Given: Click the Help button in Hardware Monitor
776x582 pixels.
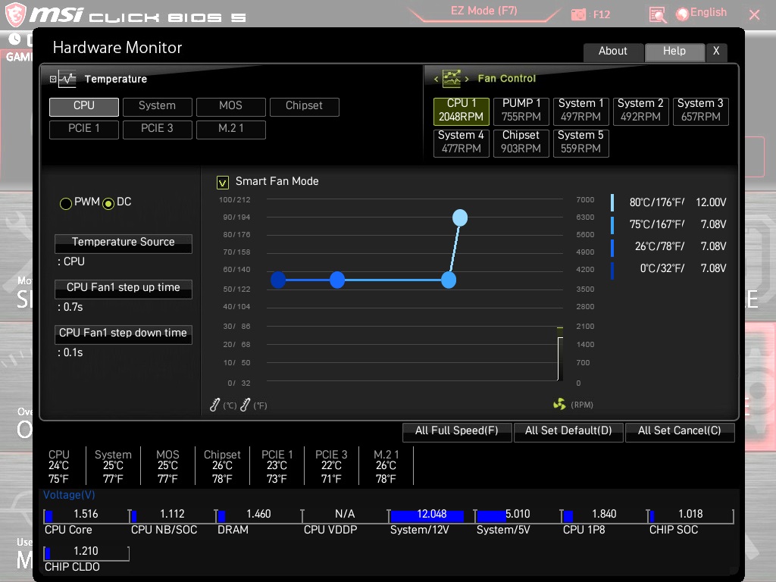Looking at the screenshot, I should pos(674,52).
